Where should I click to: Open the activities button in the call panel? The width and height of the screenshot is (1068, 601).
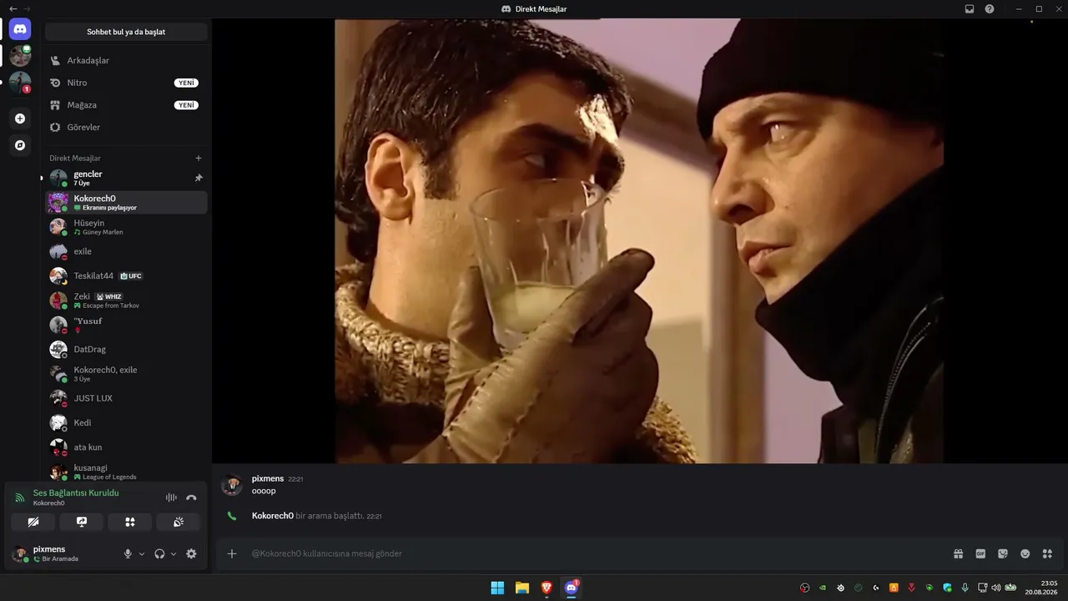click(130, 522)
